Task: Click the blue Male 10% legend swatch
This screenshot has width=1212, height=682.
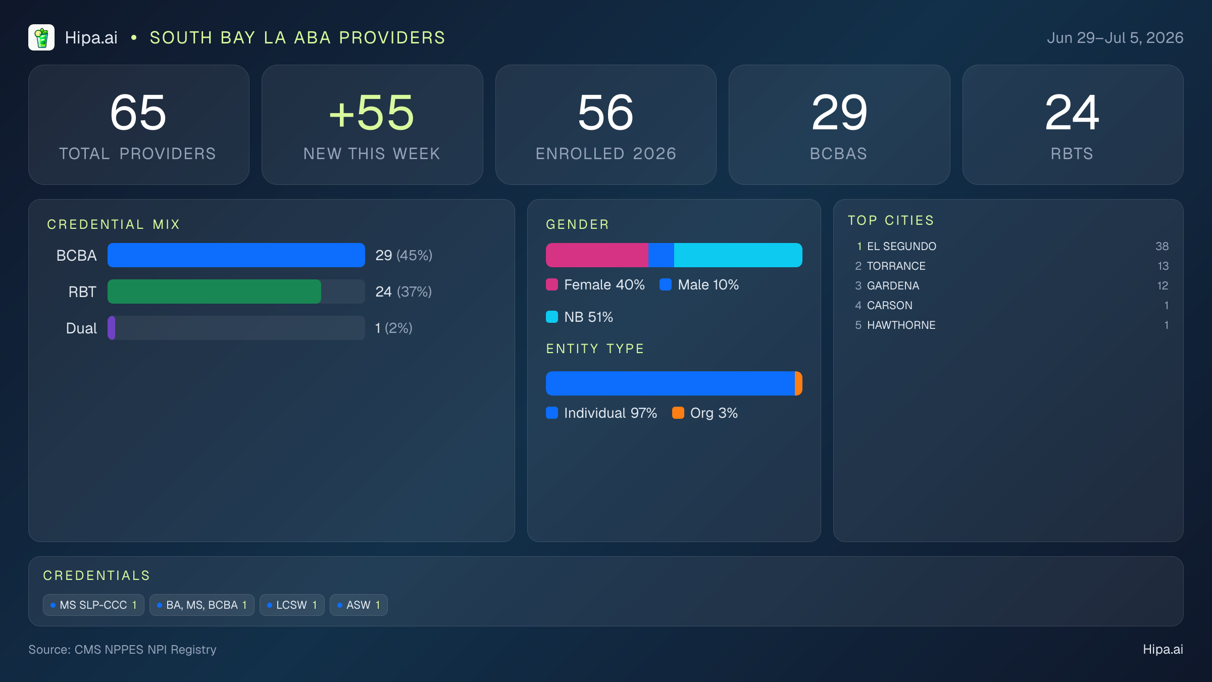Action: [666, 285]
